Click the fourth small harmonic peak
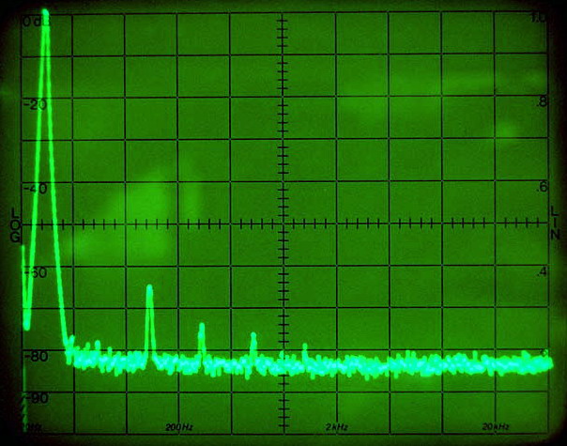This screenshot has width=567, height=446. (253, 335)
